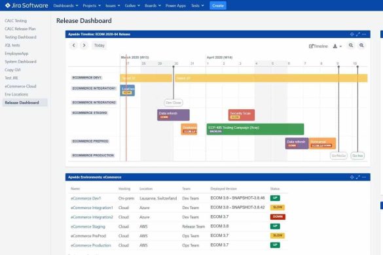
Task: Open eCommerce Integration1 environment link
Action: click(92, 208)
